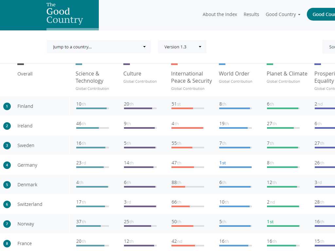Select the Switzerland country name

click(30, 204)
